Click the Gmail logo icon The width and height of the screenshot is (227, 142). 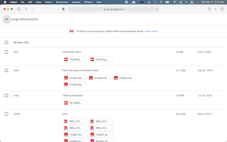(72, 31)
